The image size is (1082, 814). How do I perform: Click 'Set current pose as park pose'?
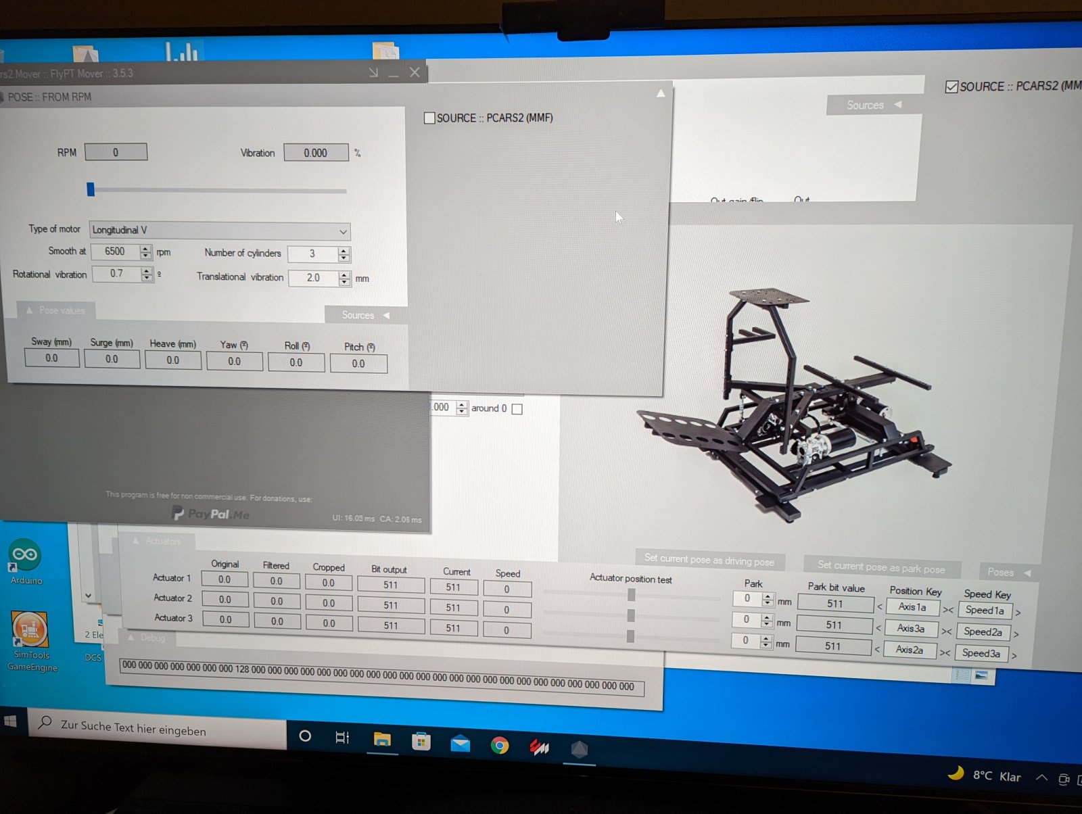881,567
